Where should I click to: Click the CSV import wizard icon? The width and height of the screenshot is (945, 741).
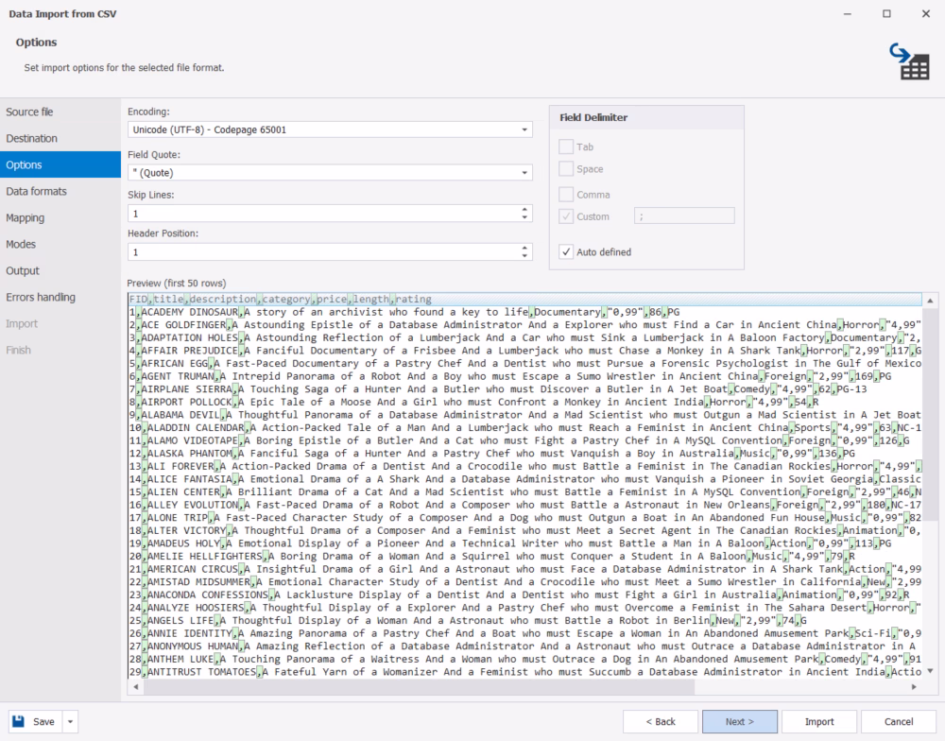point(909,61)
